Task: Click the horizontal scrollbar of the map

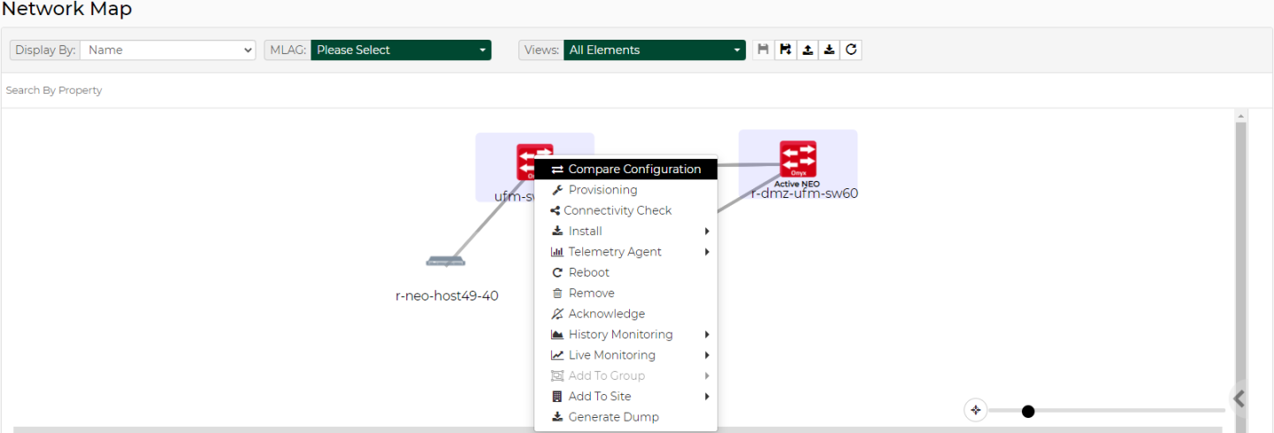Action: [618, 429]
